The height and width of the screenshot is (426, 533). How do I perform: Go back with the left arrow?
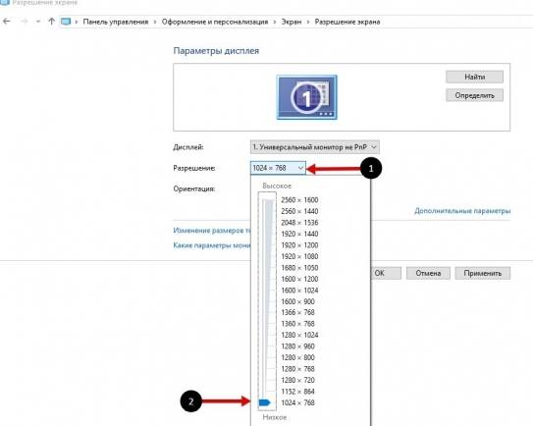pyautogui.click(x=7, y=22)
